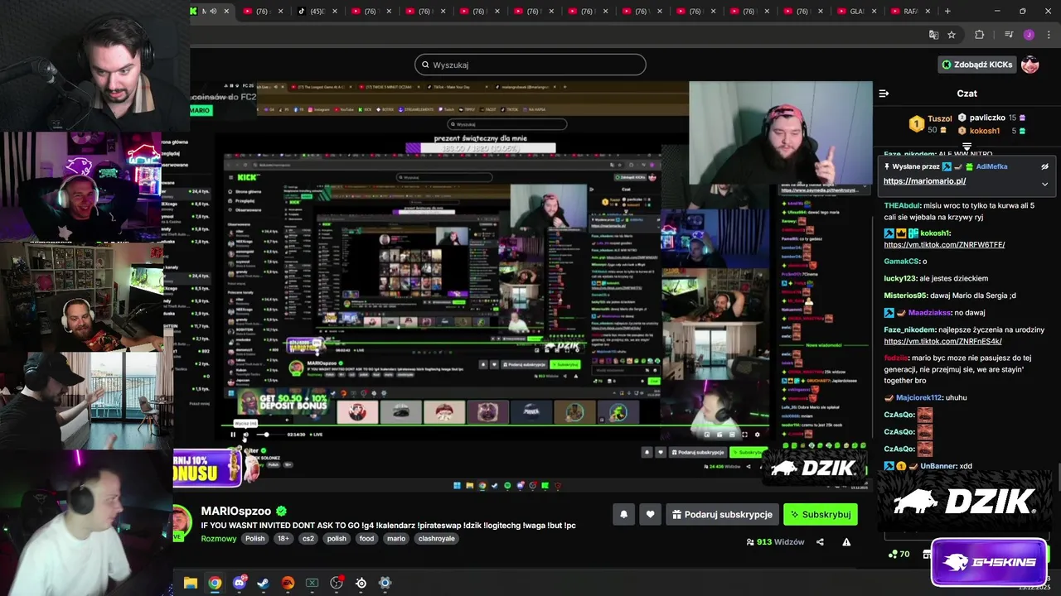
Task: Pause the stream in video player
Action: point(233,435)
